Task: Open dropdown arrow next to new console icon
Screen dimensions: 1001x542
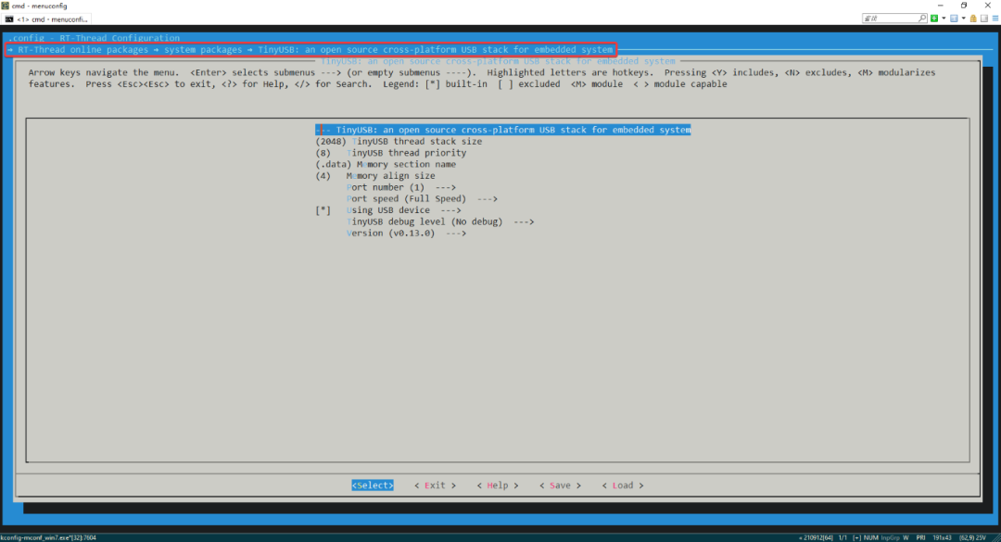Action: click(944, 19)
